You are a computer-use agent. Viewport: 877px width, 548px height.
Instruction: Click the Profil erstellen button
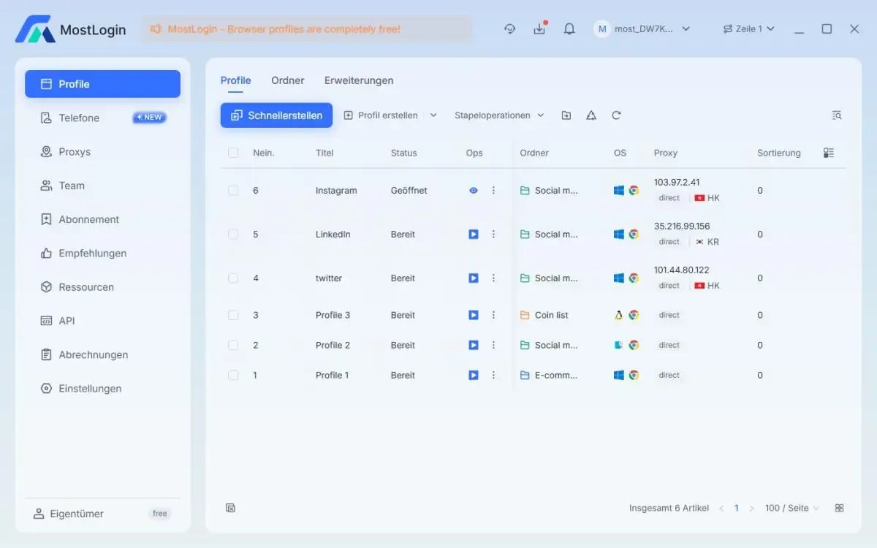(381, 115)
